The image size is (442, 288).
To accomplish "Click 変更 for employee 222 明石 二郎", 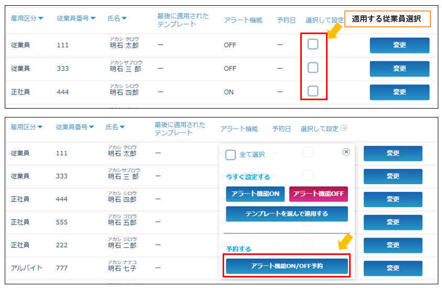I will [393, 245].
